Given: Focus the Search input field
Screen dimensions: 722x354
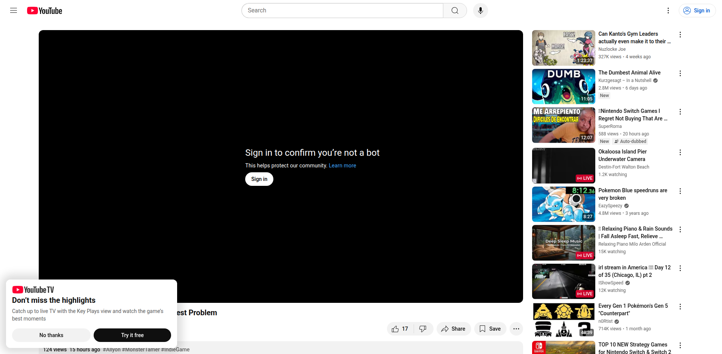Looking at the screenshot, I should point(342,11).
